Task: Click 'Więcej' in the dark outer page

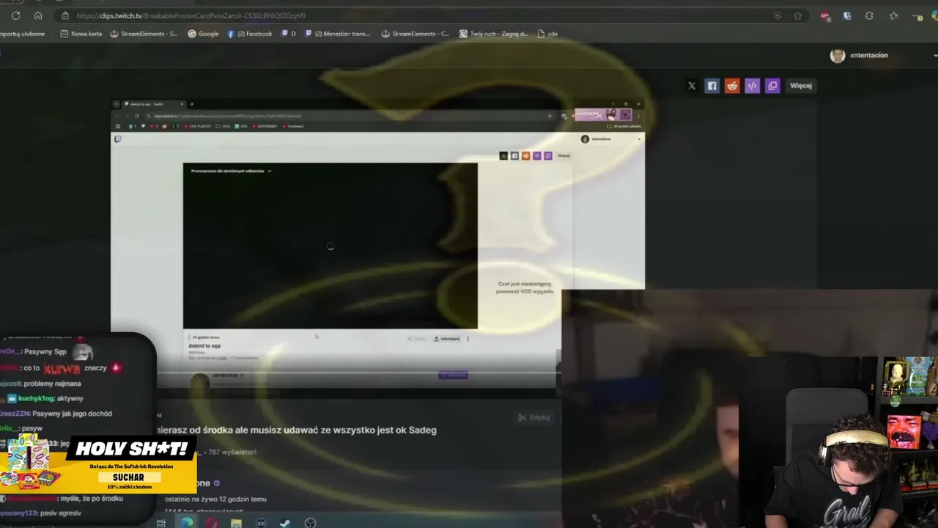Action: [x=800, y=86]
